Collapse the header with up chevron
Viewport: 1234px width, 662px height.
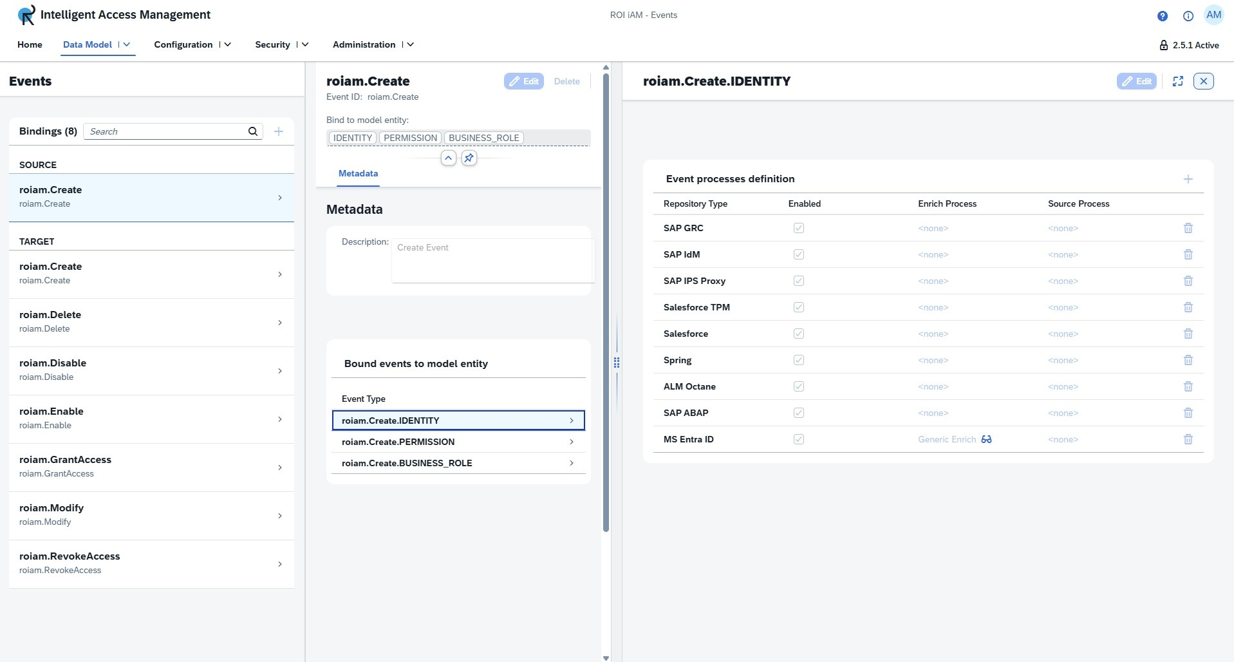449,158
